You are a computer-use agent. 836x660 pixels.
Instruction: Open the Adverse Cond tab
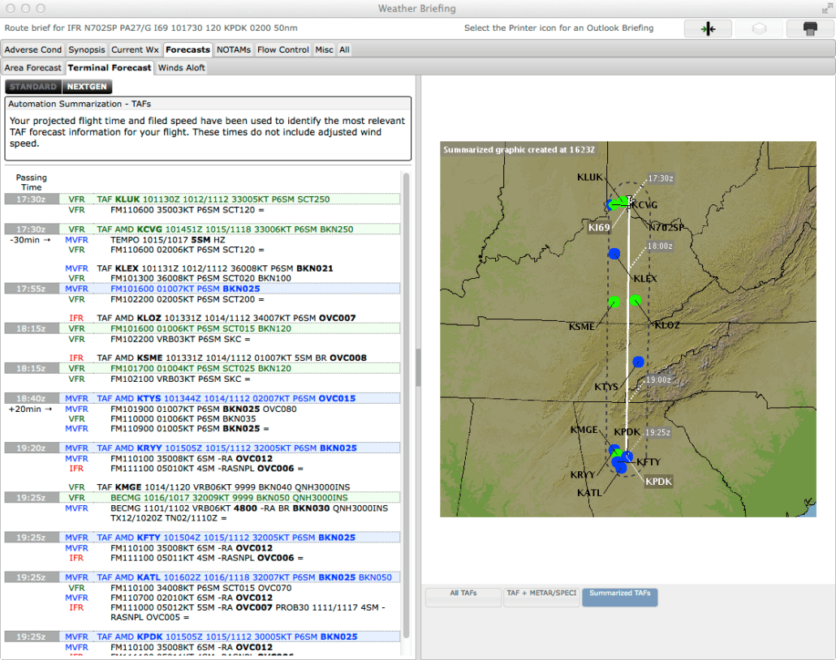tap(33, 49)
